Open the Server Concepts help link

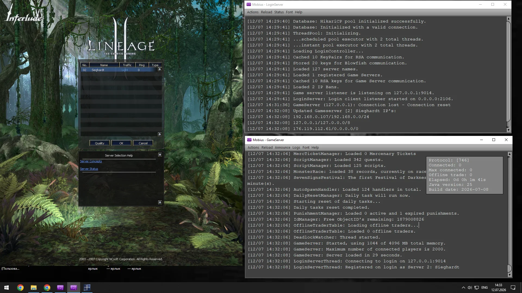point(91,161)
